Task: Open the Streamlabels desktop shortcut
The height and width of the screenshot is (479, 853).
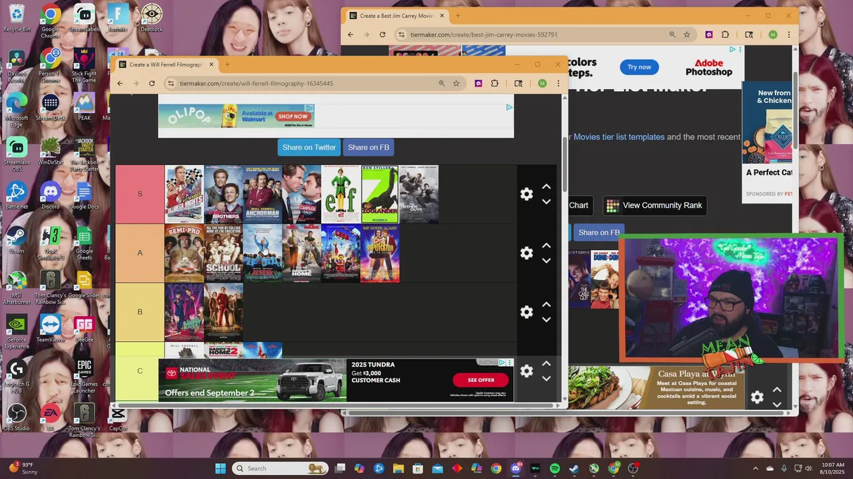Action: tap(84, 18)
